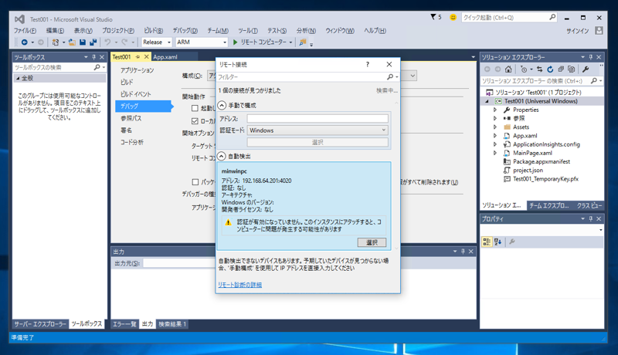Click the feedback smiley icon
Screen dimensions: 618x355
[x=453, y=17]
